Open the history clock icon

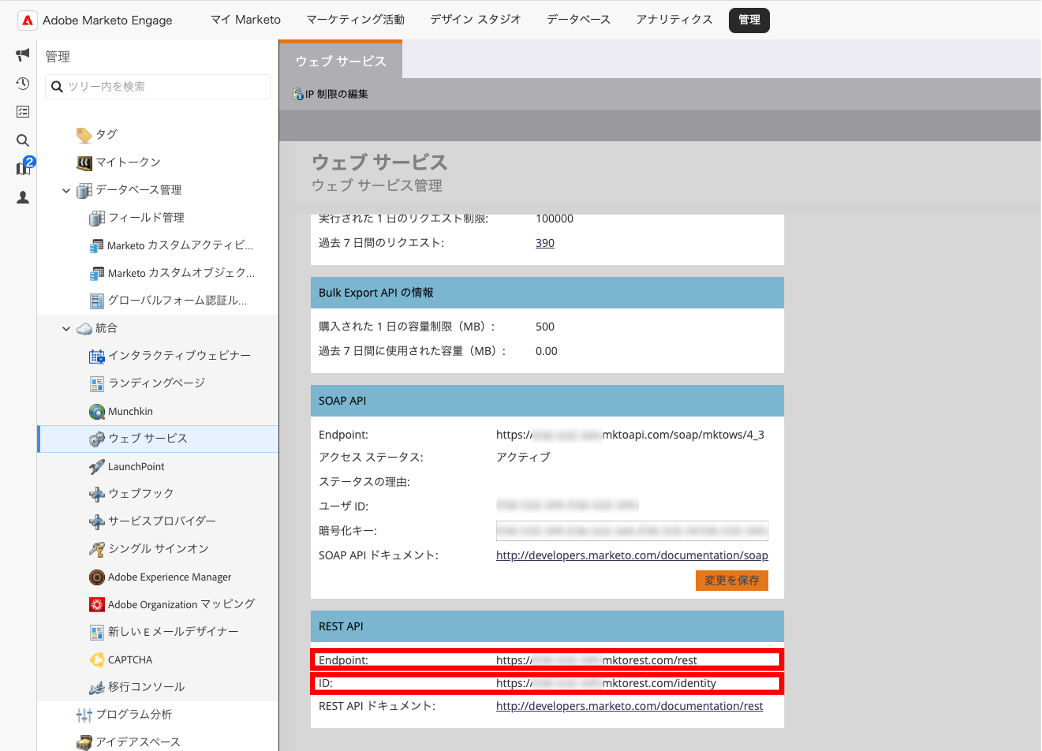point(23,83)
